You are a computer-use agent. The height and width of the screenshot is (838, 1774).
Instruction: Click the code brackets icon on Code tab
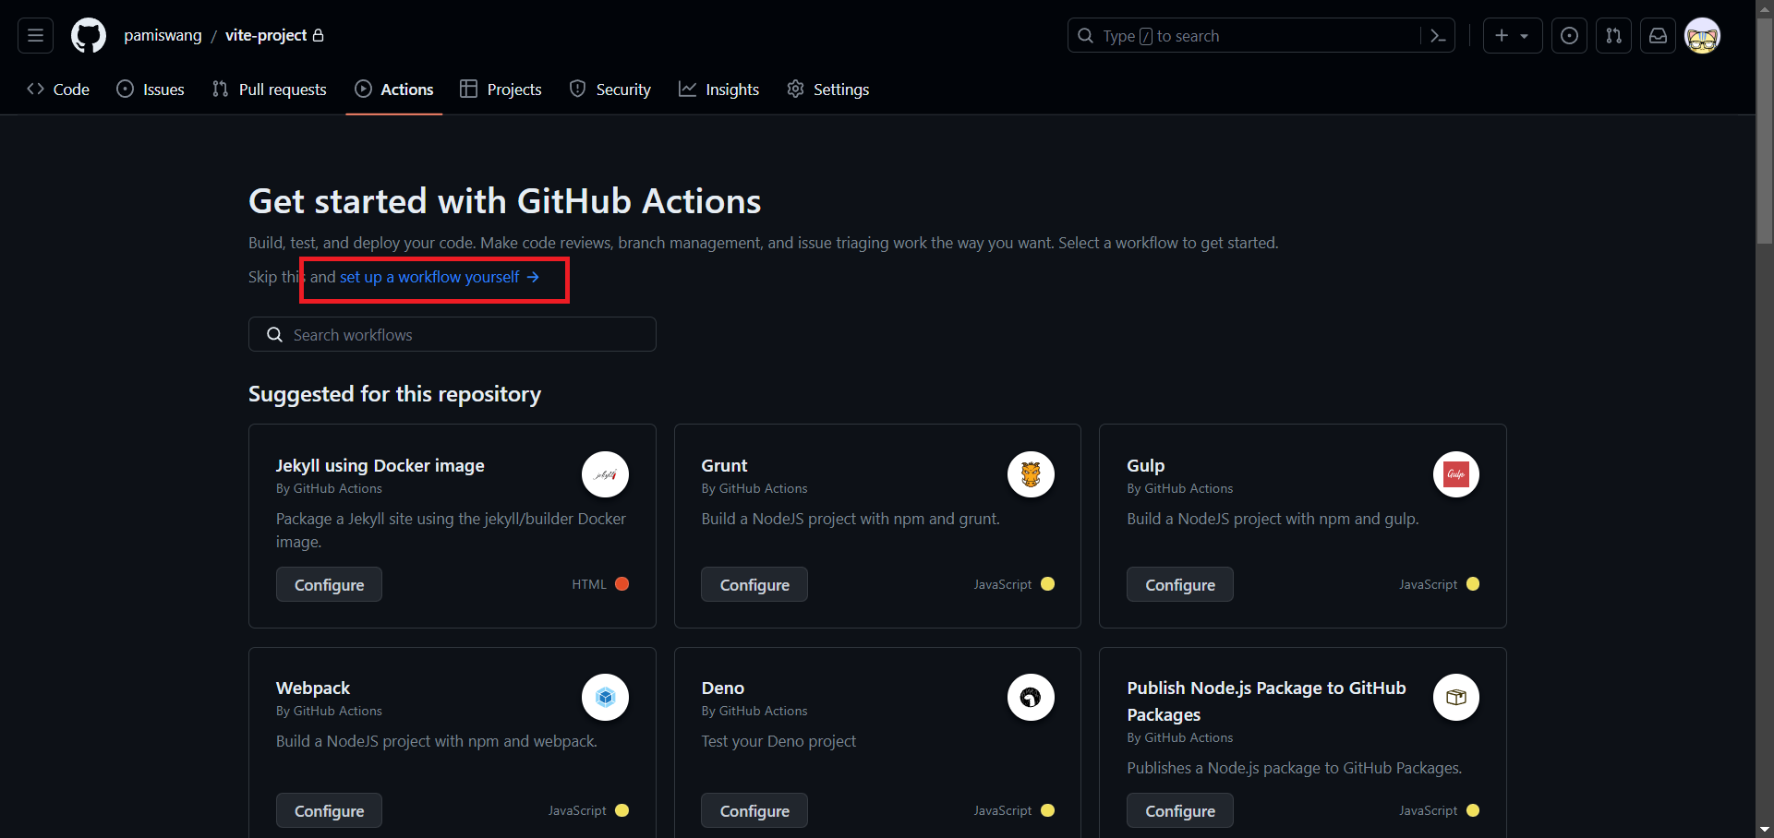click(35, 89)
